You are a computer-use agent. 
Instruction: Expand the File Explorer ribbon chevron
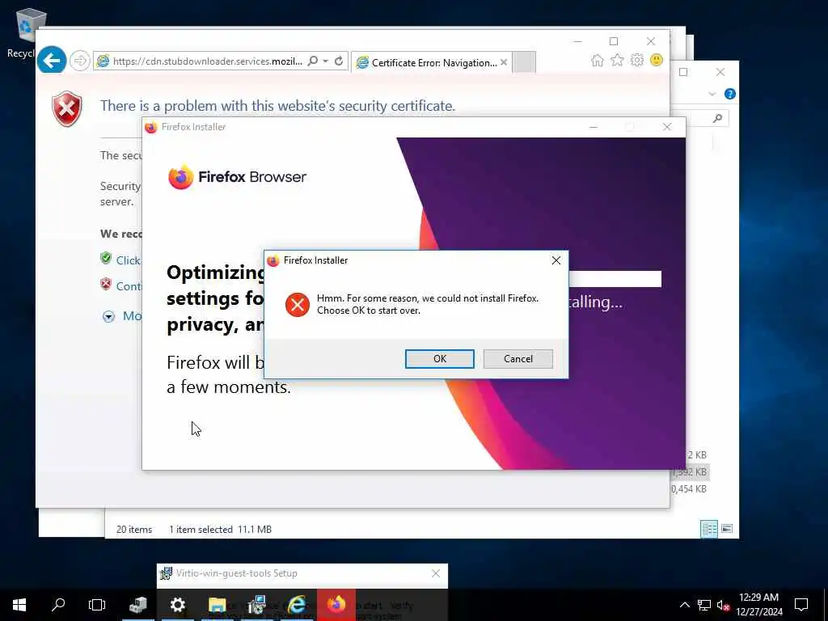click(x=712, y=94)
